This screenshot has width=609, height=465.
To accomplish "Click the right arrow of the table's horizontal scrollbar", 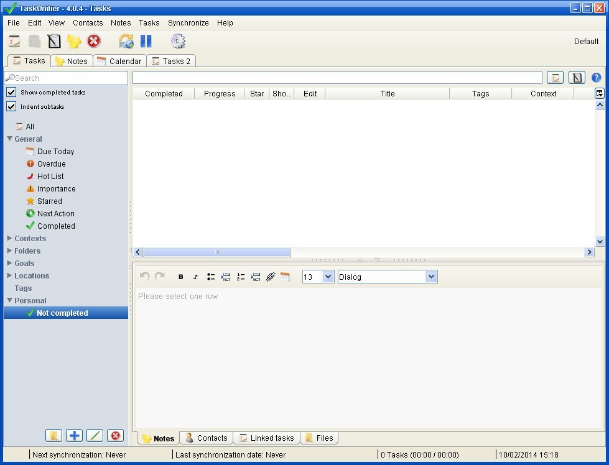I will point(589,252).
